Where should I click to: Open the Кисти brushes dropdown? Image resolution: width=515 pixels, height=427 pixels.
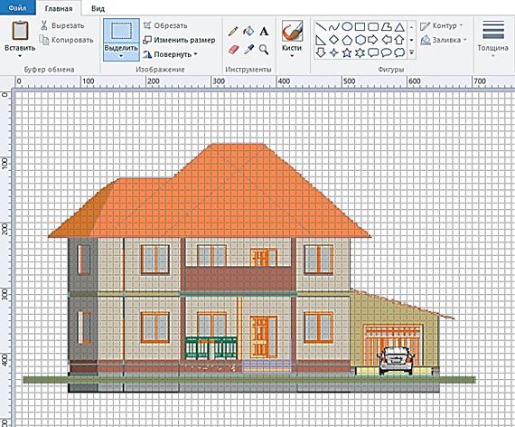pyautogui.click(x=292, y=56)
